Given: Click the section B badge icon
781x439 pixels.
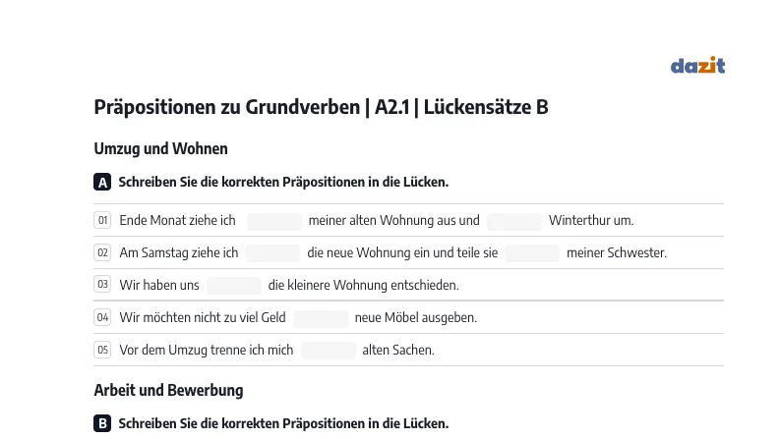Looking at the screenshot, I should point(102,423).
